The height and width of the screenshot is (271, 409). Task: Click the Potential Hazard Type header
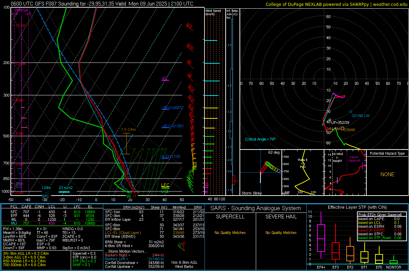(x=387, y=153)
